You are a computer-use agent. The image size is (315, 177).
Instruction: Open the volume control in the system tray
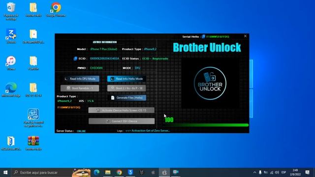pyautogui.click(x=277, y=173)
